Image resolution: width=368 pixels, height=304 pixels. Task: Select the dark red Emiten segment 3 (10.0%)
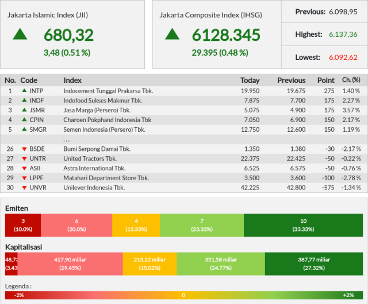click(x=23, y=225)
